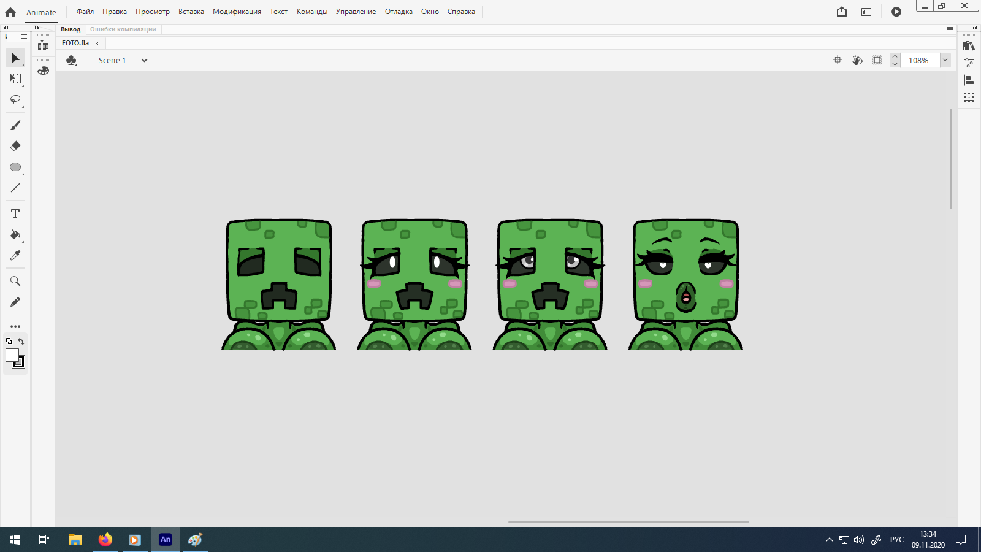Expand the left icon dock double-arrow
The image size is (981, 552).
(x=37, y=28)
